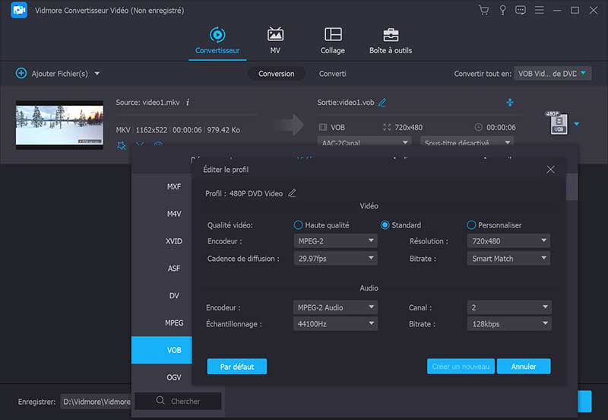The width and height of the screenshot is (608, 420).
Task: Open the Collage layout icon
Action: point(333,34)
